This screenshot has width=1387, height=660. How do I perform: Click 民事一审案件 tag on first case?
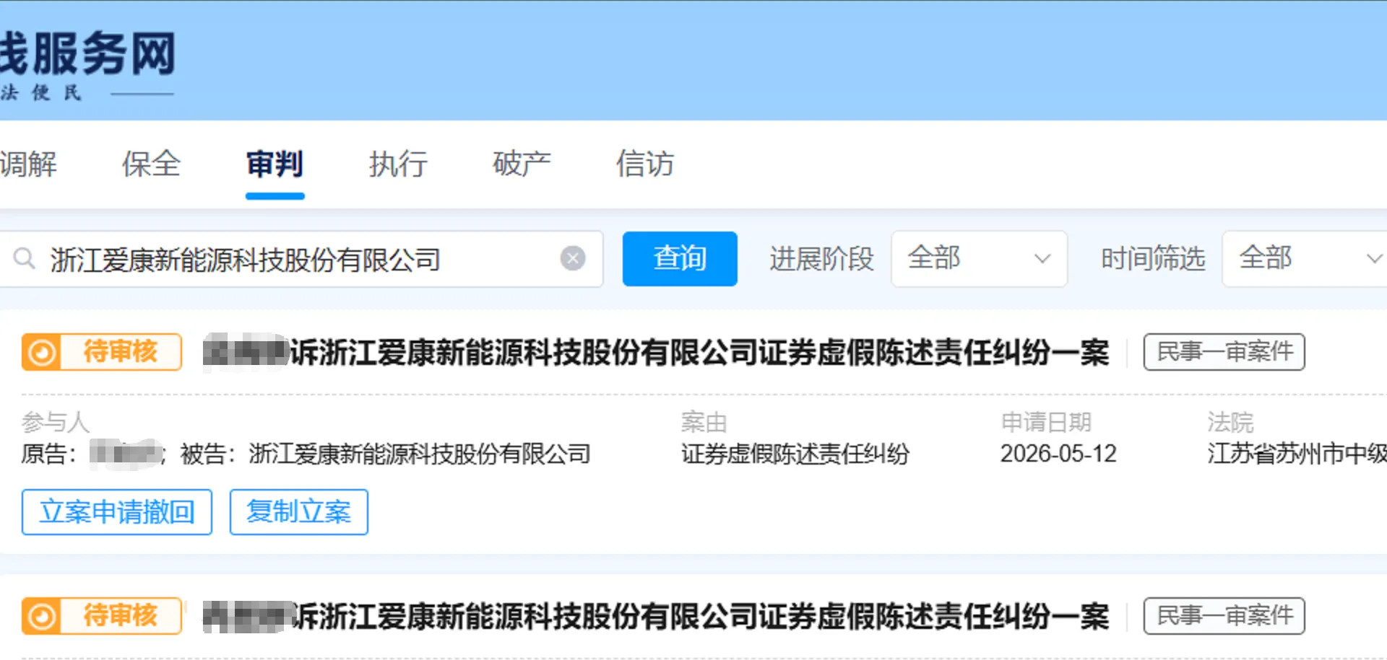(1224, 352)
